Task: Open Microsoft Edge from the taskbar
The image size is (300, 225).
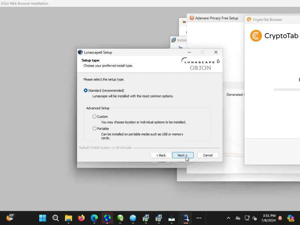Action: point(94,218)
